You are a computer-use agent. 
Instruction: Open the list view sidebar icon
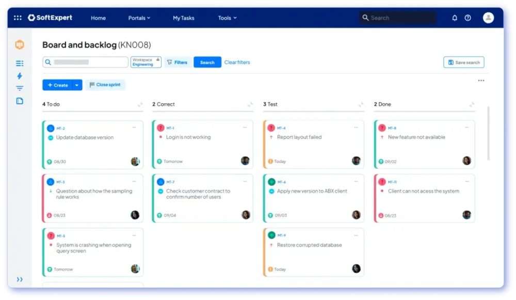coord(20,64)
